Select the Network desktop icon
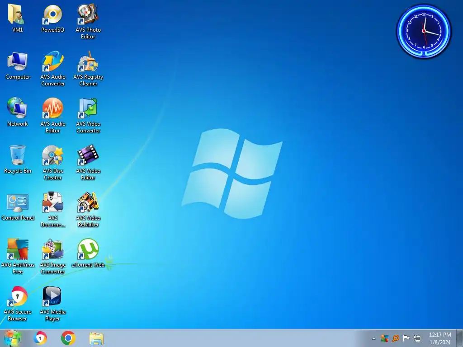This screenshot has height=347, width=463. [x=18, y=112]
